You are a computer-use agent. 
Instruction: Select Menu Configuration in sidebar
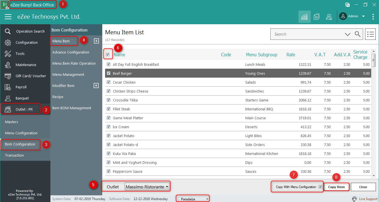coord(21,133)
